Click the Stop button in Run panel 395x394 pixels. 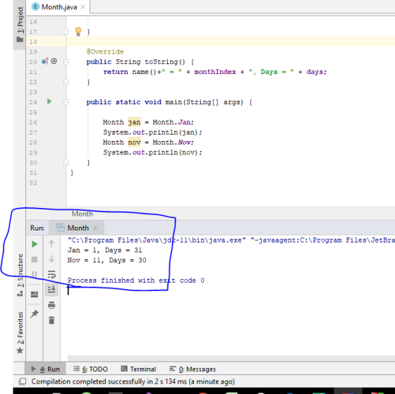pyautogui.click(x=35, y=259)
